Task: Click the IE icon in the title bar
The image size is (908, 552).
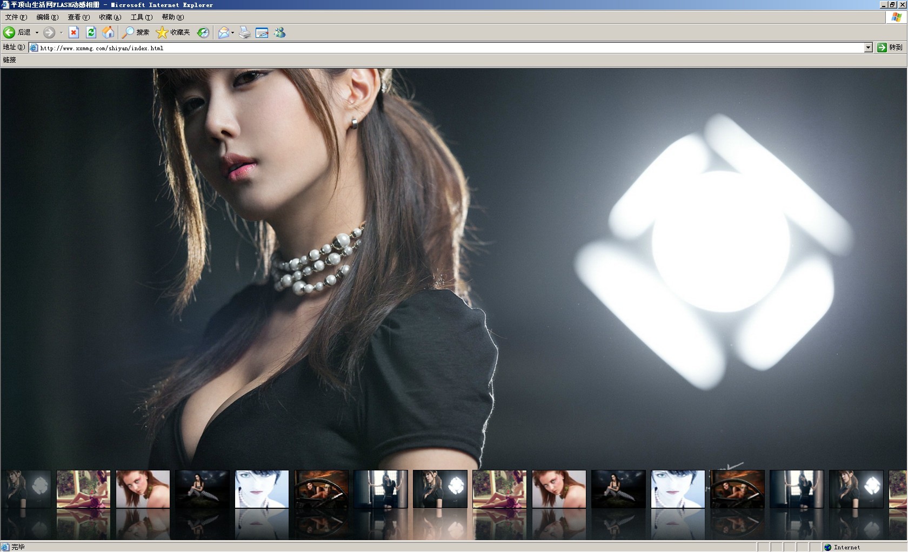Action: coord(5,5)
